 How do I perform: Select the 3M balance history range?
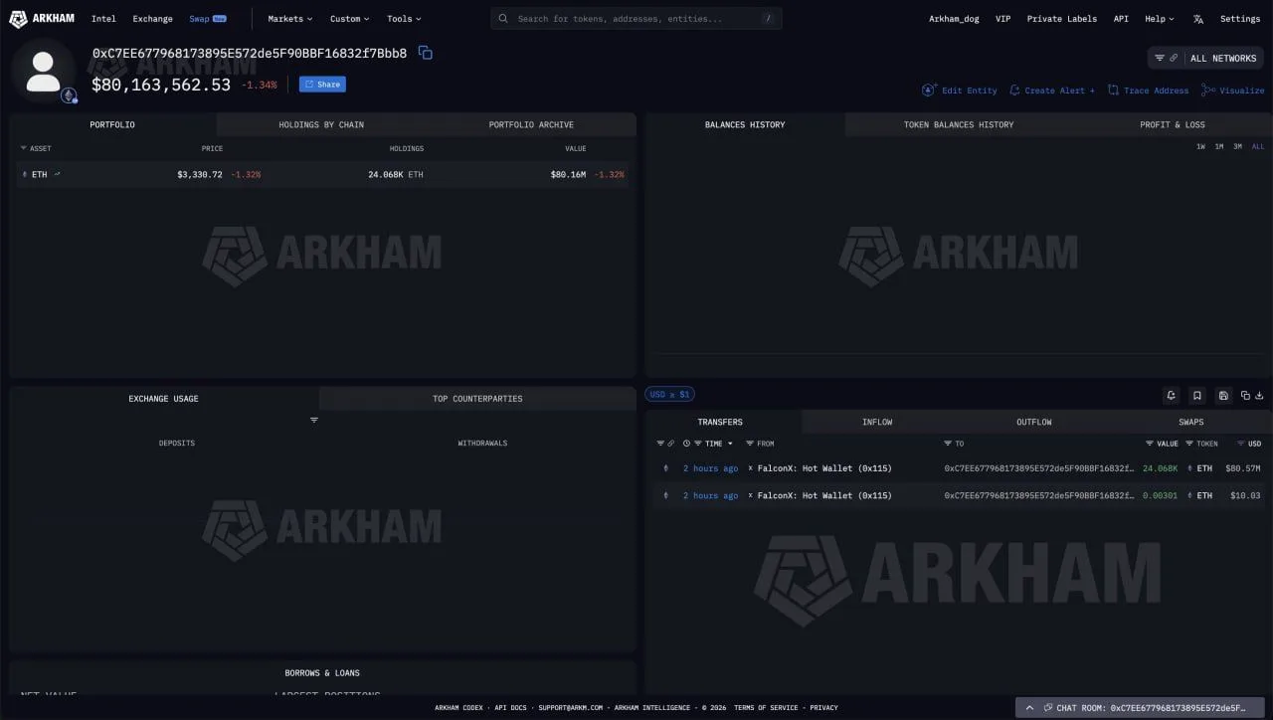(1237, 147)
